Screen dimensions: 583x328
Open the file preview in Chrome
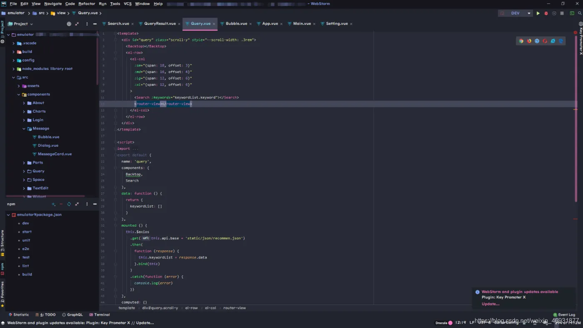pyautogui.click(x=521, y=41)
